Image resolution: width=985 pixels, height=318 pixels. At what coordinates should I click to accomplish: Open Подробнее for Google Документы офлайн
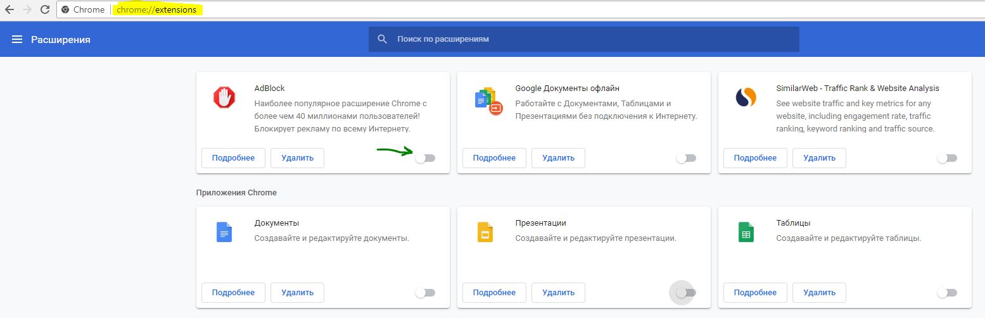pyautogui.click(x=494, y=158)
